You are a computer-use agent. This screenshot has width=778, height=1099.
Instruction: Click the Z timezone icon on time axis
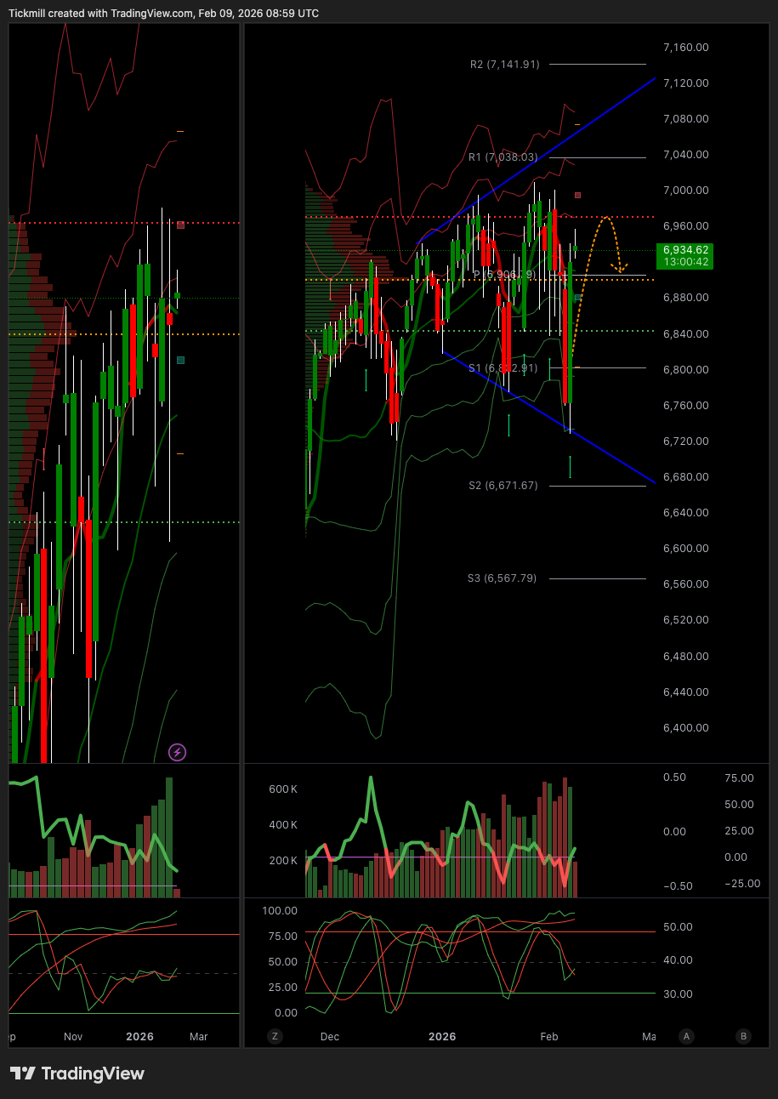pos(275,1036)
